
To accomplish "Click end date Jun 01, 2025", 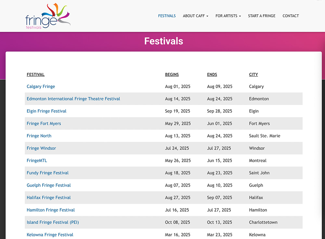I will tap(219, 124).
